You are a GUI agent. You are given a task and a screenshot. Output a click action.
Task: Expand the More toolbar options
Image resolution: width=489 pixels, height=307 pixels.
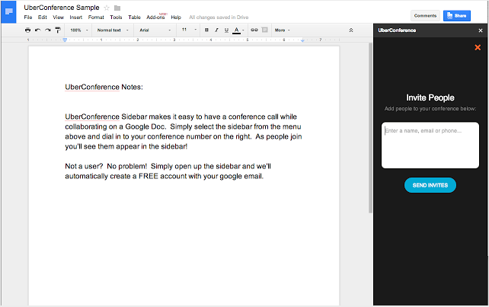tap(283, 30)
